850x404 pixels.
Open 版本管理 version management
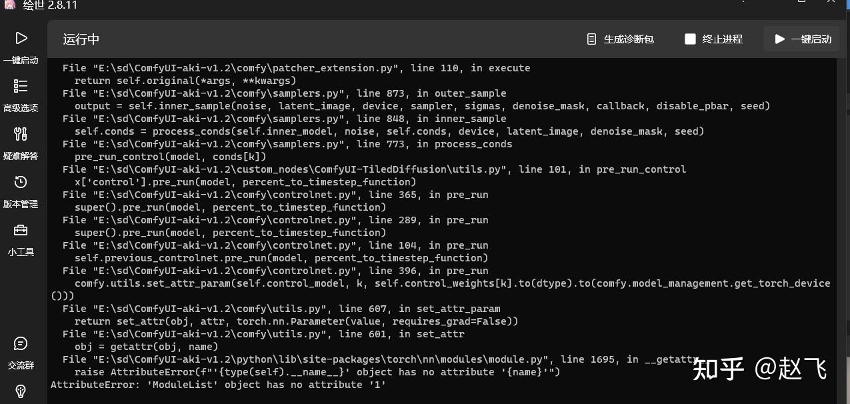pyautogui.click(x=21, y=191)
